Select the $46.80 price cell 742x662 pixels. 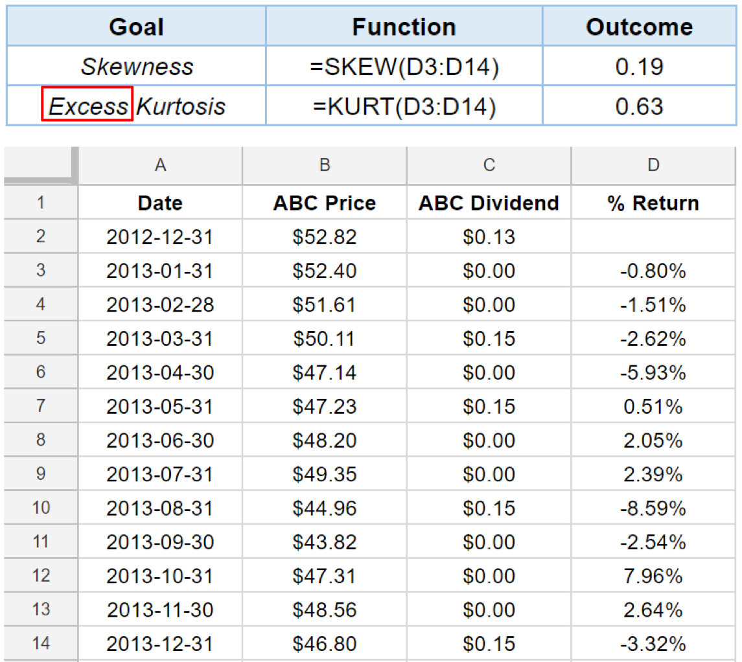[x=324, y=643]
